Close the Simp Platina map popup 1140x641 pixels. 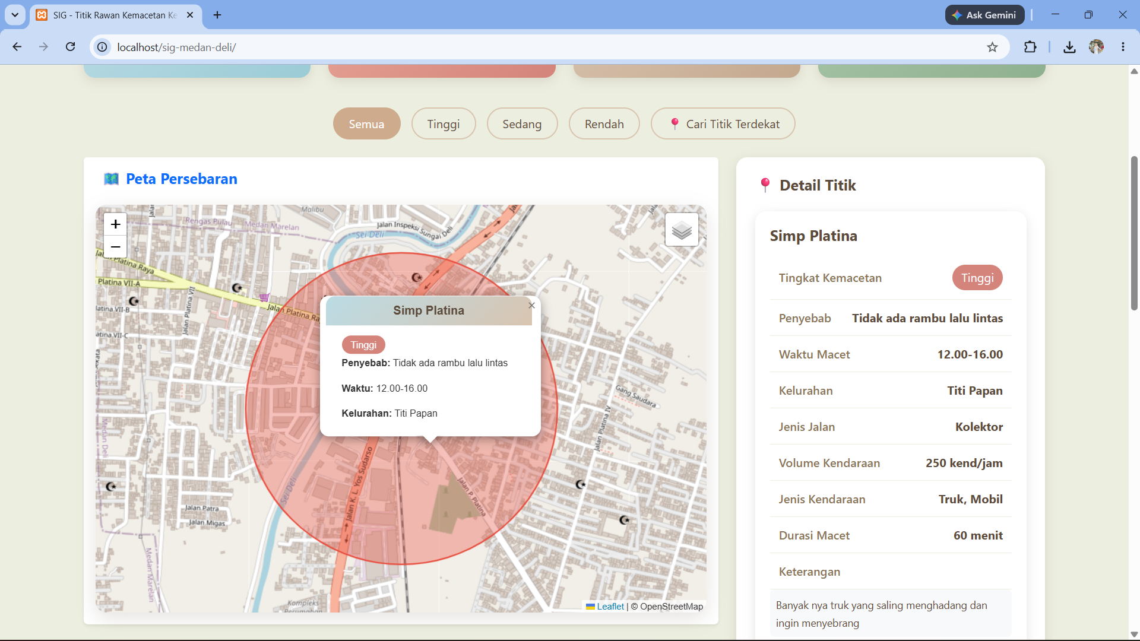(532, 306)
